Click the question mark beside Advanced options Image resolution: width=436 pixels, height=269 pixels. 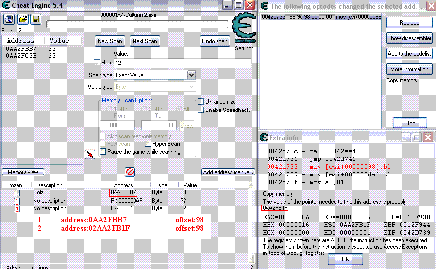252,267
